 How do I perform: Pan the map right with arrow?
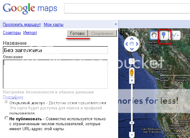pos(137,44)
